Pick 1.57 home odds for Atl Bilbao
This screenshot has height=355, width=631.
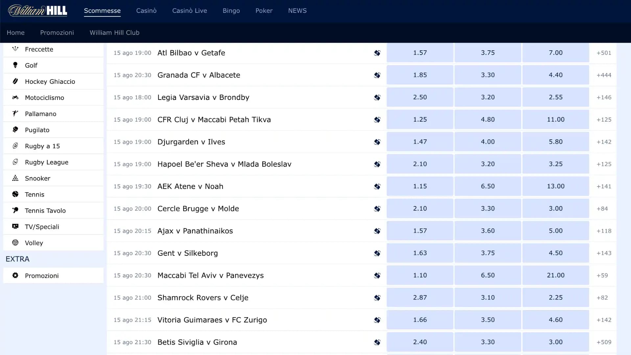(420, 53)
